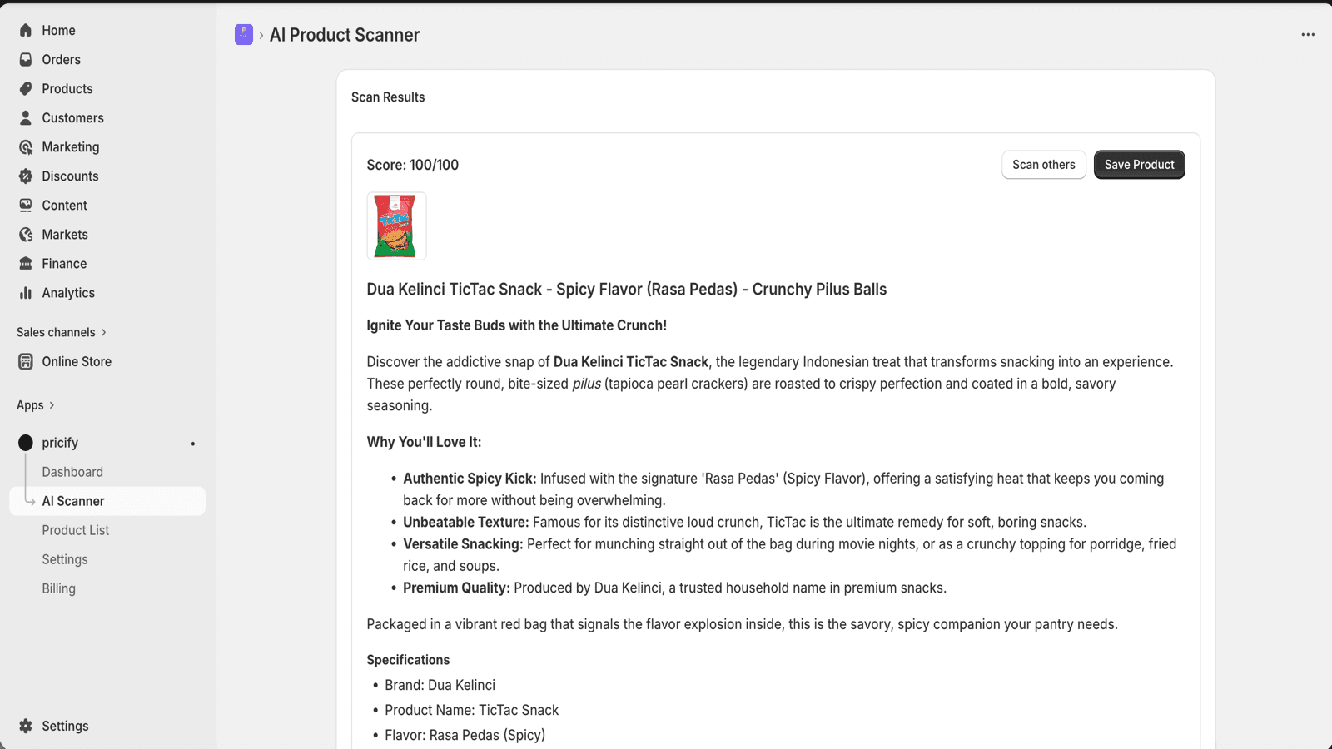
Task: Expand the Apps section
Action: coord(36,405)
